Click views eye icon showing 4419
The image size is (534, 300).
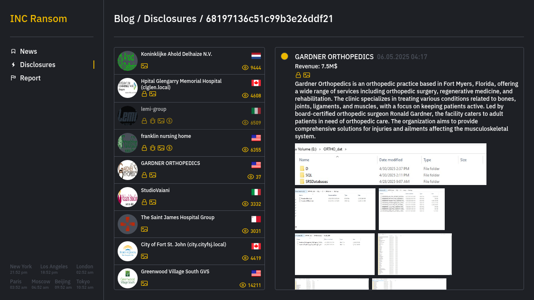[x=245, y=258]
